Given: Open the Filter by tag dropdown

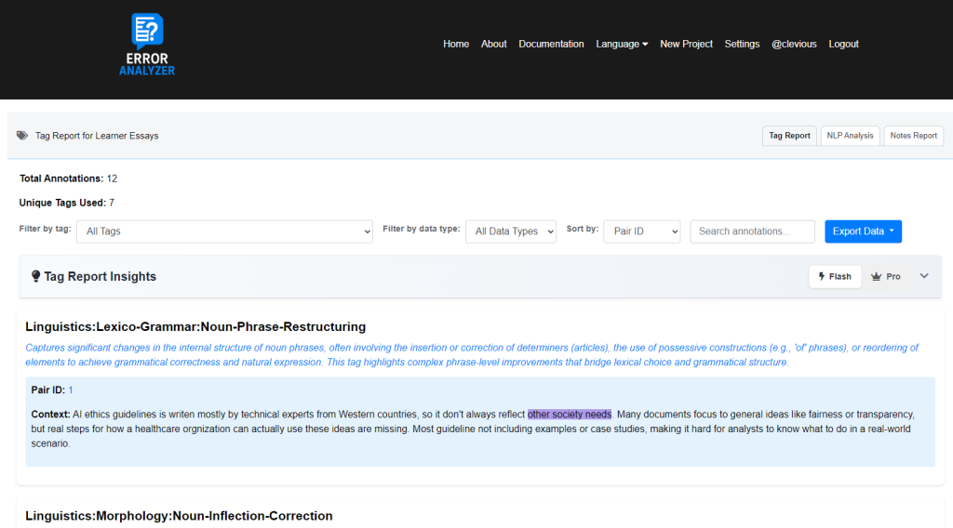Looking at the screenshot, I should 224,231.
